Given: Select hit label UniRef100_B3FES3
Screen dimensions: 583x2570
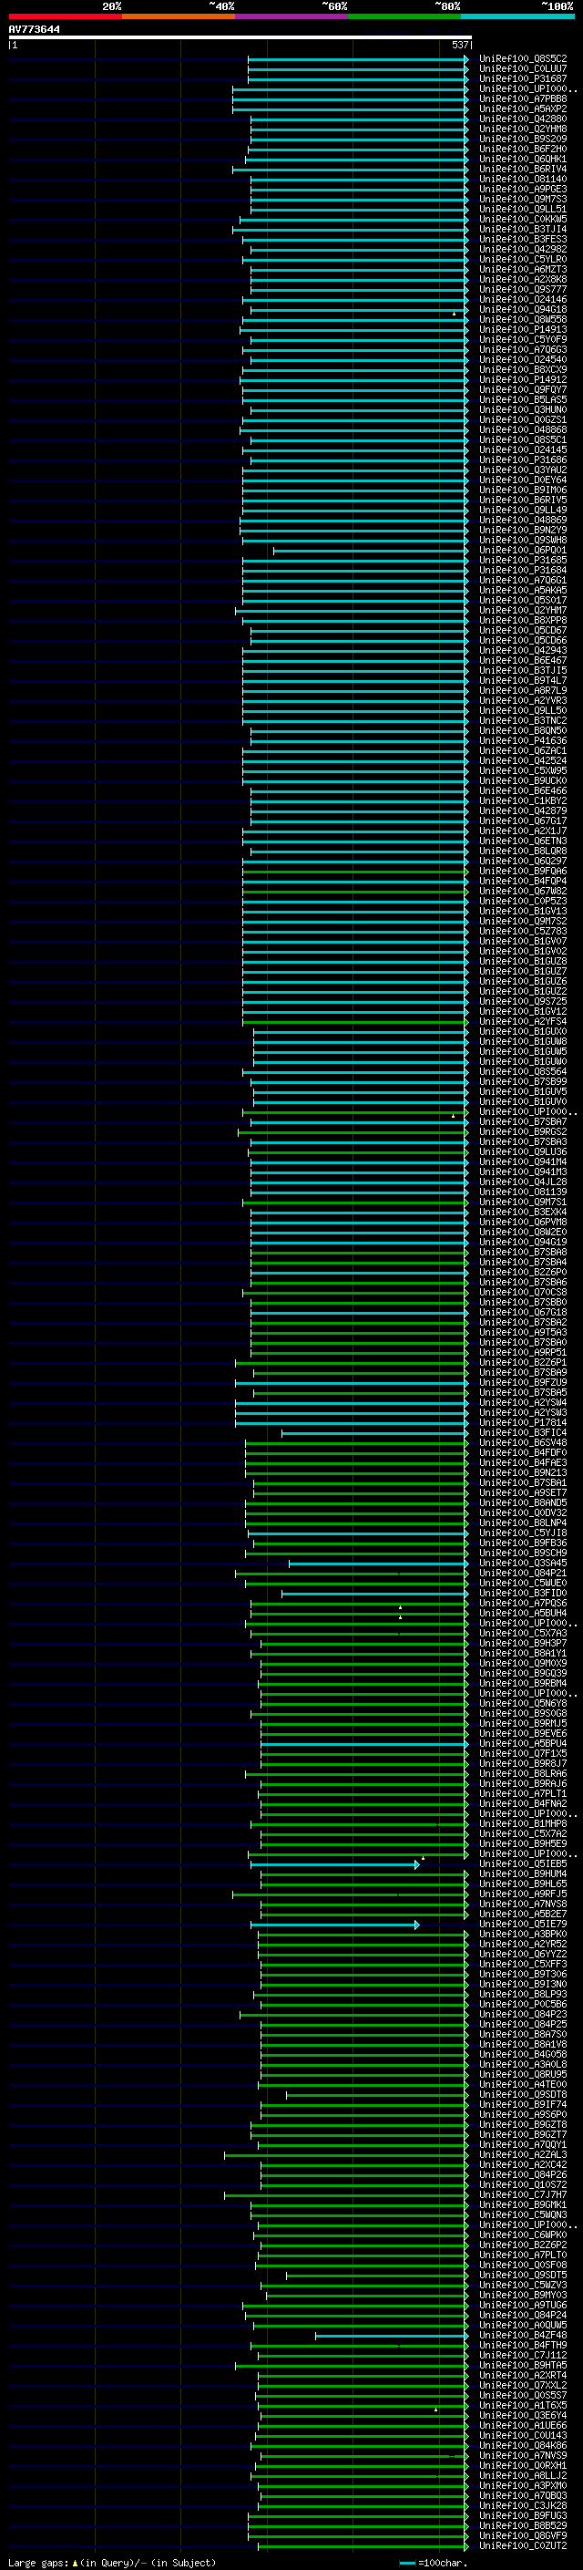Looking at the screenshot, I should point(523,240).
